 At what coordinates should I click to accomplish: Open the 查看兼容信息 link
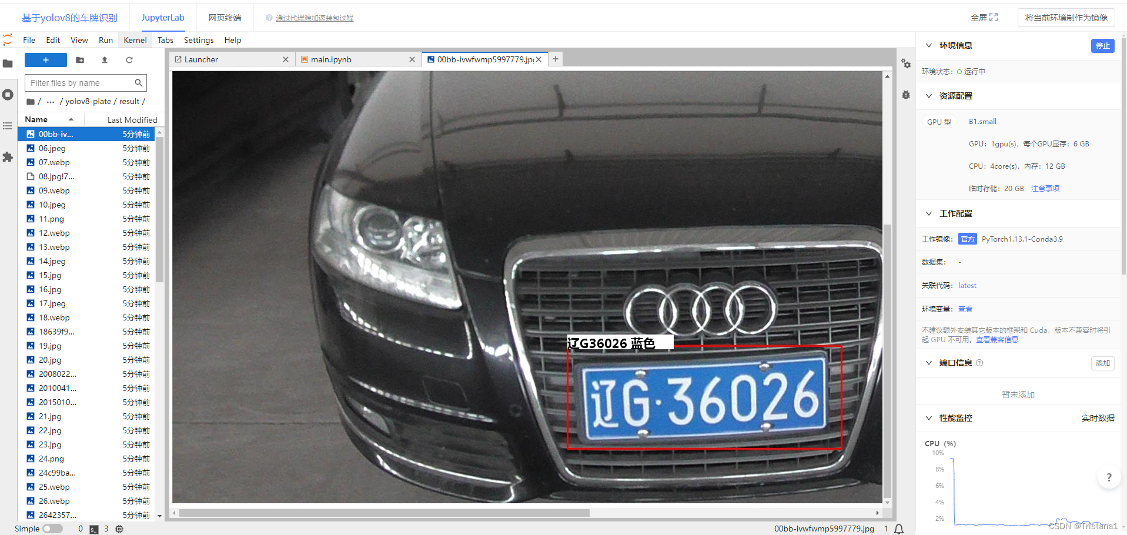997,340
